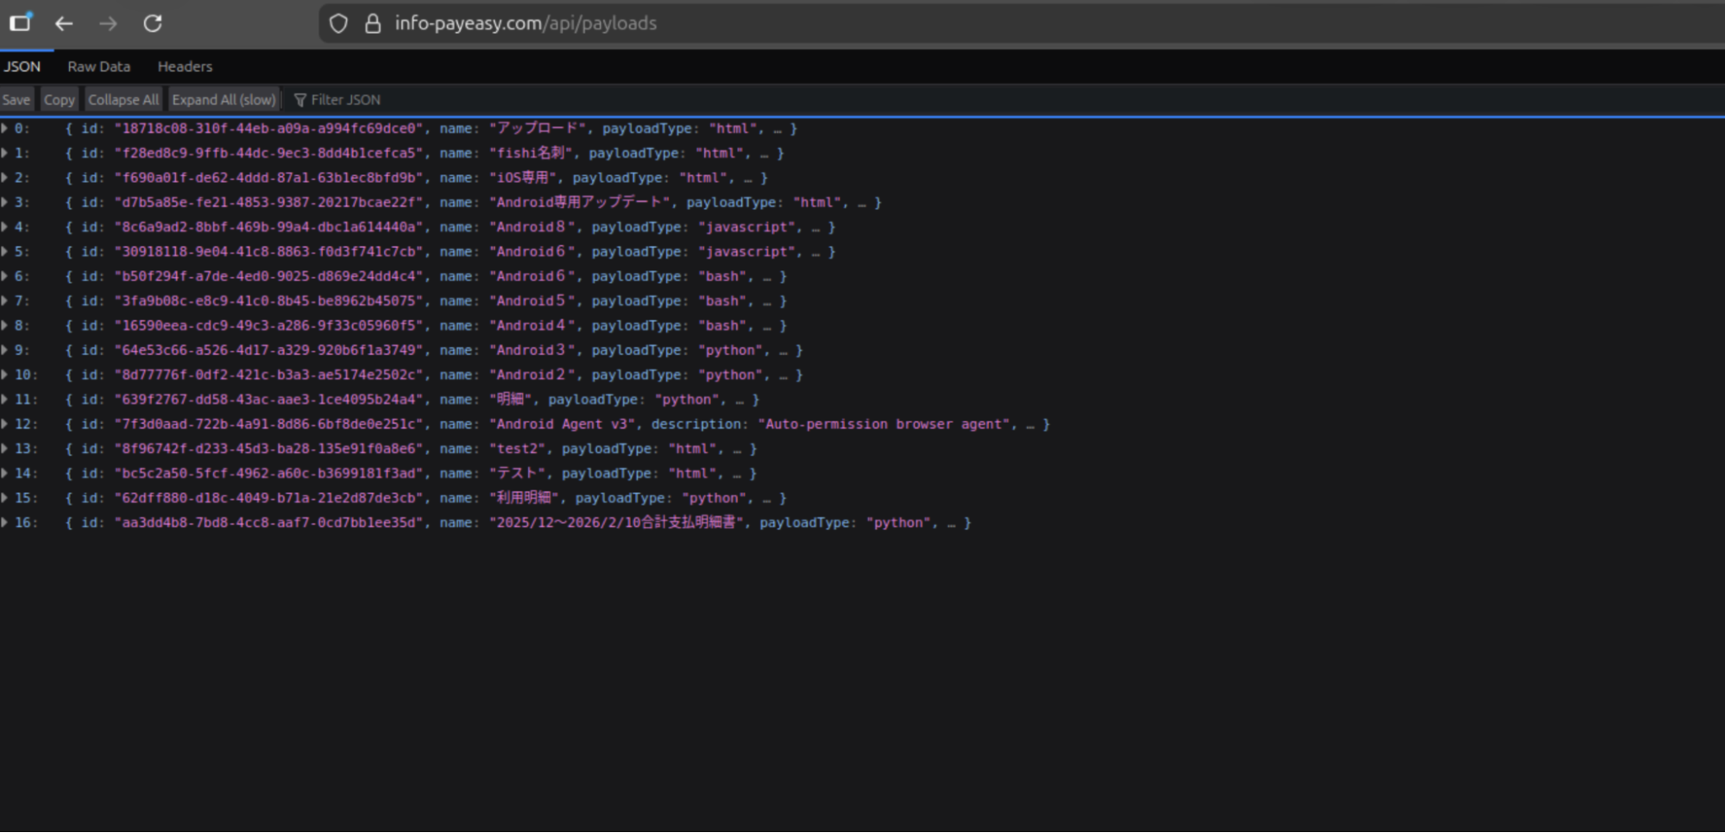
Task: Click the shield tracking protection icon
Action: pos(338,23)
